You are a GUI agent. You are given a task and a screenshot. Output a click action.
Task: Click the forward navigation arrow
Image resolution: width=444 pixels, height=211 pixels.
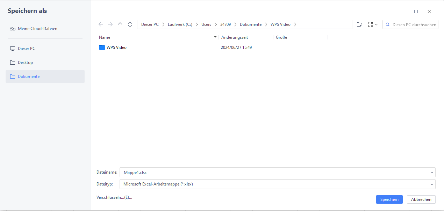pos(110,24)
